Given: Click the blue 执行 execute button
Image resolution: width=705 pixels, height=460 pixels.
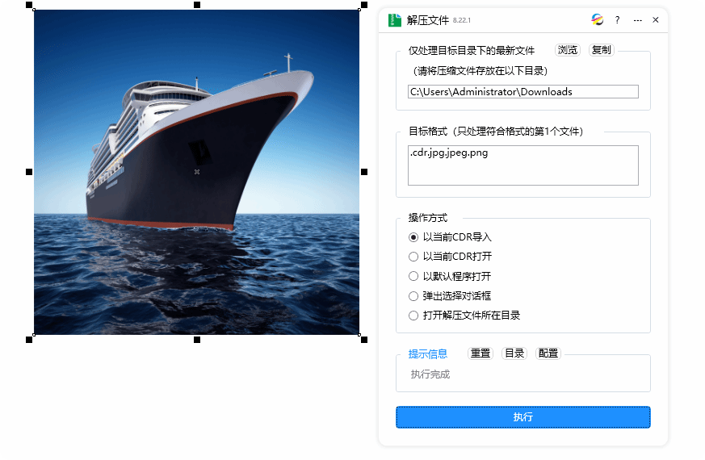Looking at the screenshot, I should point(523,417).
